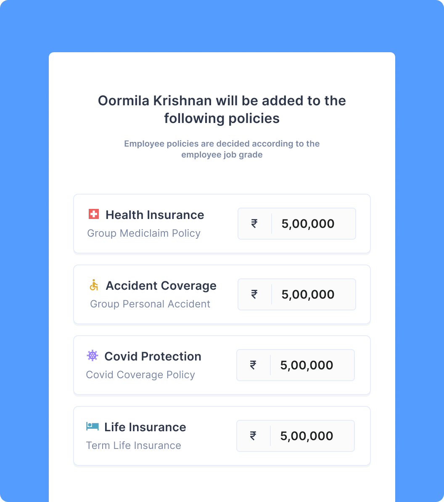Select the Health Insurance policy title

(x=155, y=215)
